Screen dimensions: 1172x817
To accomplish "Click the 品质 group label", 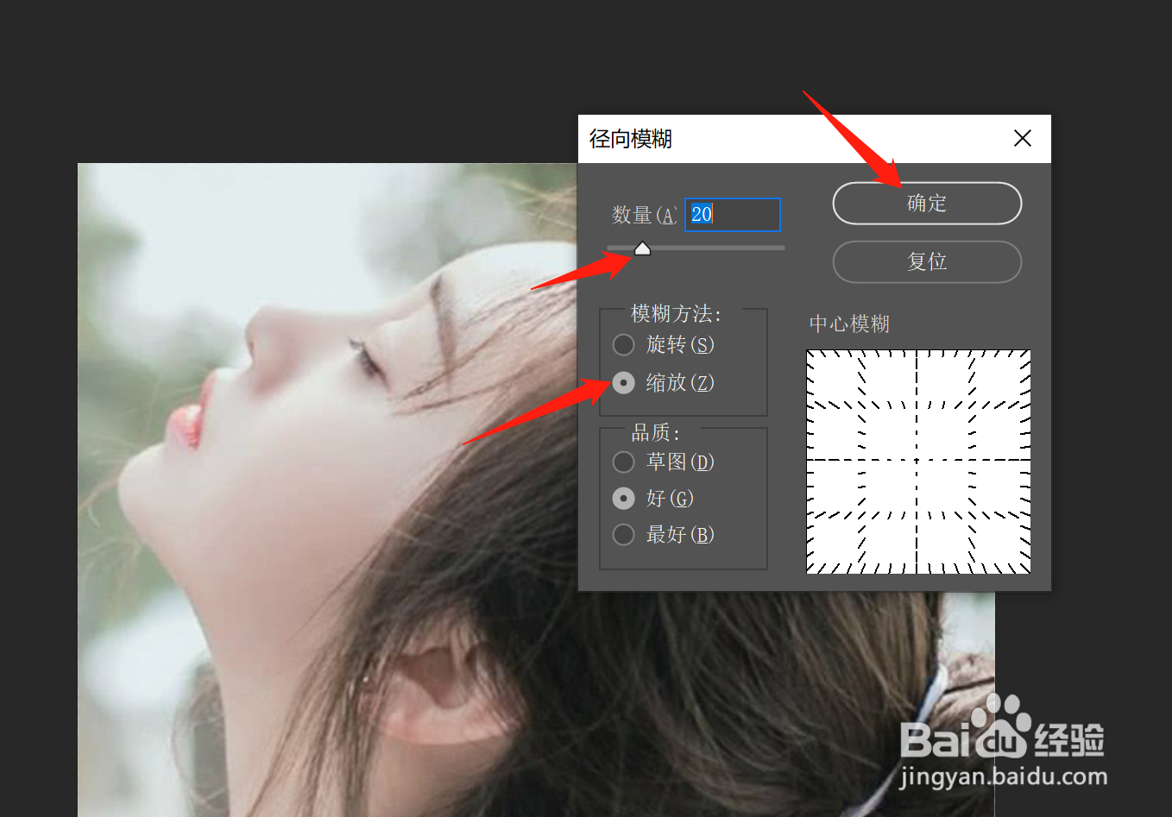I will 656,432.
